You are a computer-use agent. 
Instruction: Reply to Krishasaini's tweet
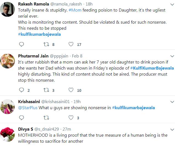tap(21, 118)
